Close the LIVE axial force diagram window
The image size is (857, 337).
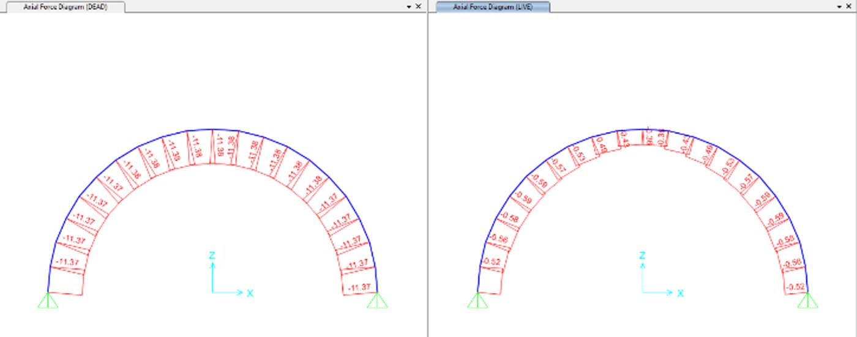[x=848, y=7]
